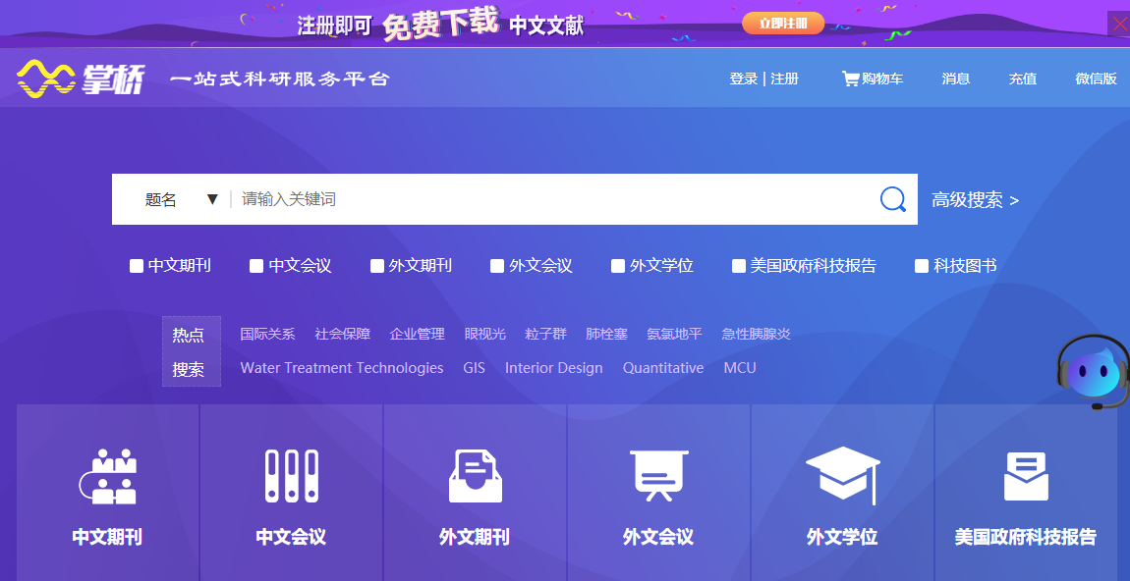Enable the 中文期刊 checkbox

pos(135,265)
